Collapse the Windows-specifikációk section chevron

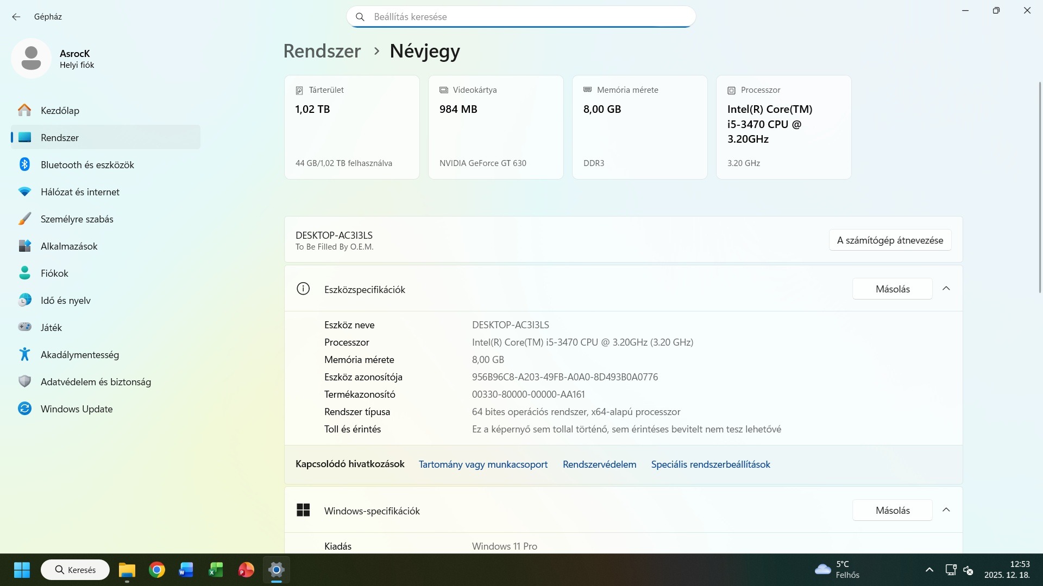pyautogui.click(x=946, y=510)
